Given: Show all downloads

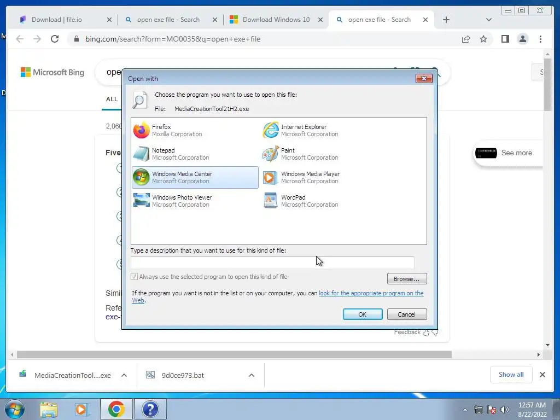Looking at the screenshot, I should pyautogui.click(x=511, y=374).
